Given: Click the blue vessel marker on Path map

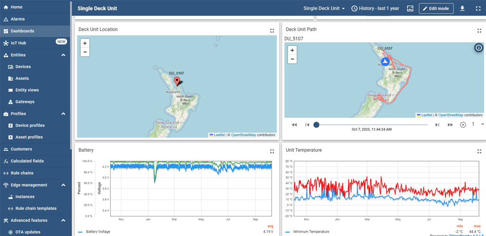Looking at the screenshot, I should coord(385,61).
